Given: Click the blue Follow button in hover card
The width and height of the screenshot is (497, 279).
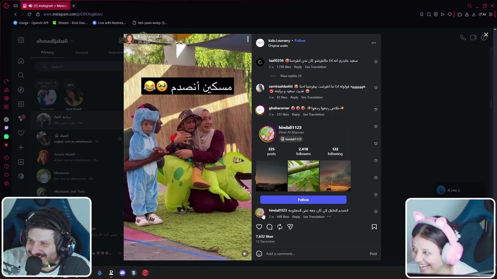Looking at the screenshot, I should (x=303, y=200).
